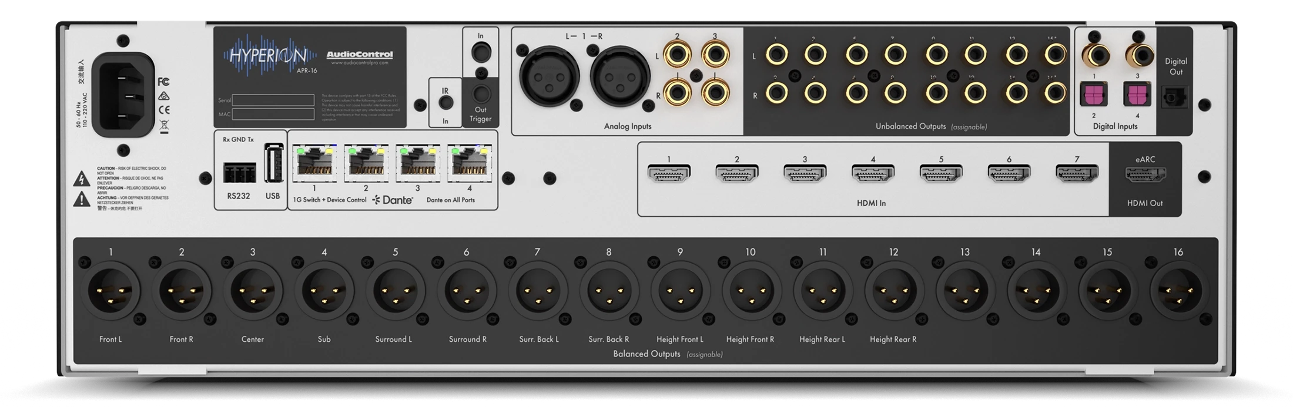
Task: Click optical digital input 2
Action: coord(1094,95)
